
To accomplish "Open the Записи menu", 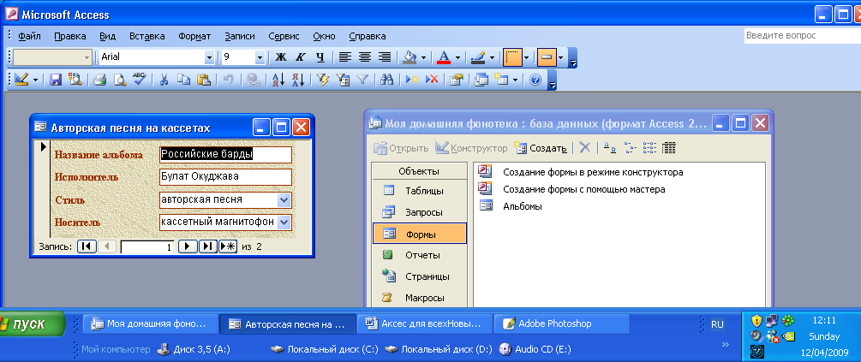I will pos(240,36).
